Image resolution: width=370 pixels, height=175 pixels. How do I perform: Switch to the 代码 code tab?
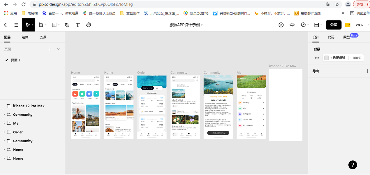(331, 37)
